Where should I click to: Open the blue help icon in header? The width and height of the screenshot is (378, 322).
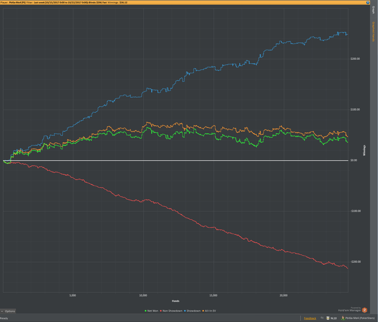368,2
